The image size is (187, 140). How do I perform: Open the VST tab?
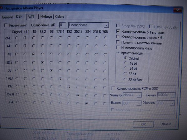(31, 17)
